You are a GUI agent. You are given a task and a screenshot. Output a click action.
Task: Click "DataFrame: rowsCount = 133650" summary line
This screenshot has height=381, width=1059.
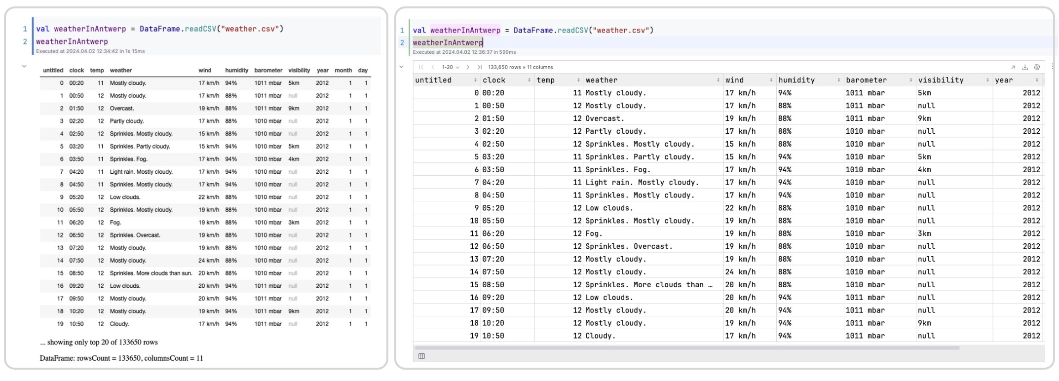coord(121,358)
